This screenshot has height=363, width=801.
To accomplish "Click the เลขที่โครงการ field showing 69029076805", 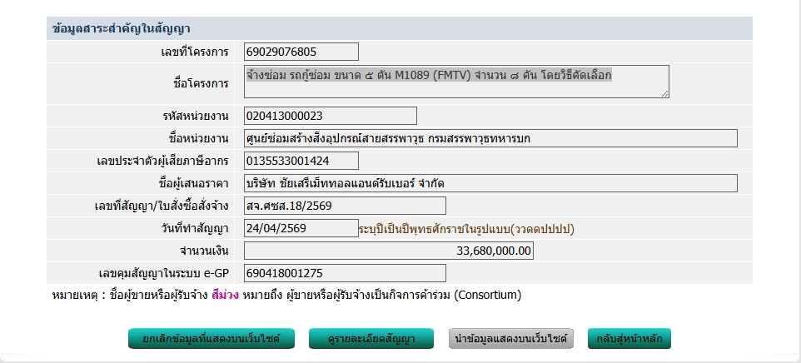I will pyautogui.click(x=301, y=52).
